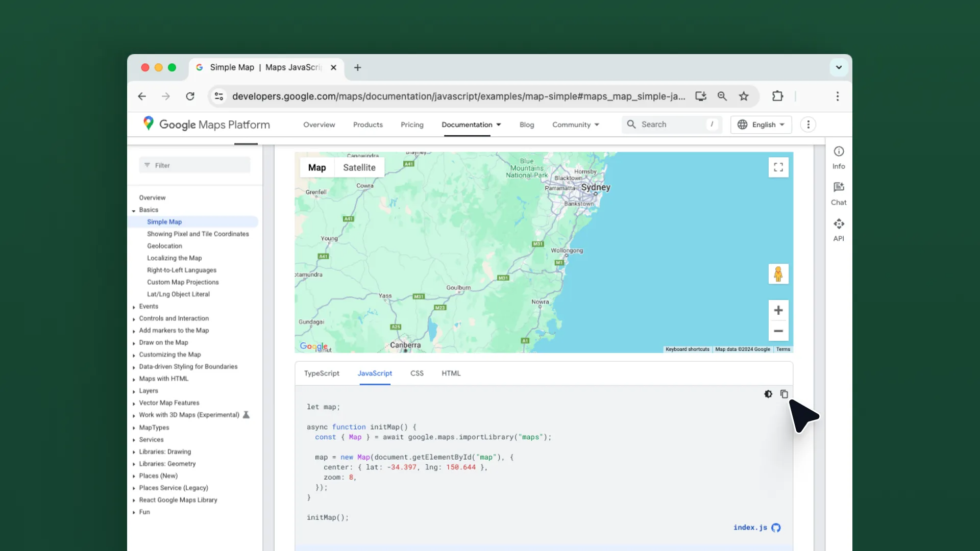Toggle dark code theme icon

point(768,394)
